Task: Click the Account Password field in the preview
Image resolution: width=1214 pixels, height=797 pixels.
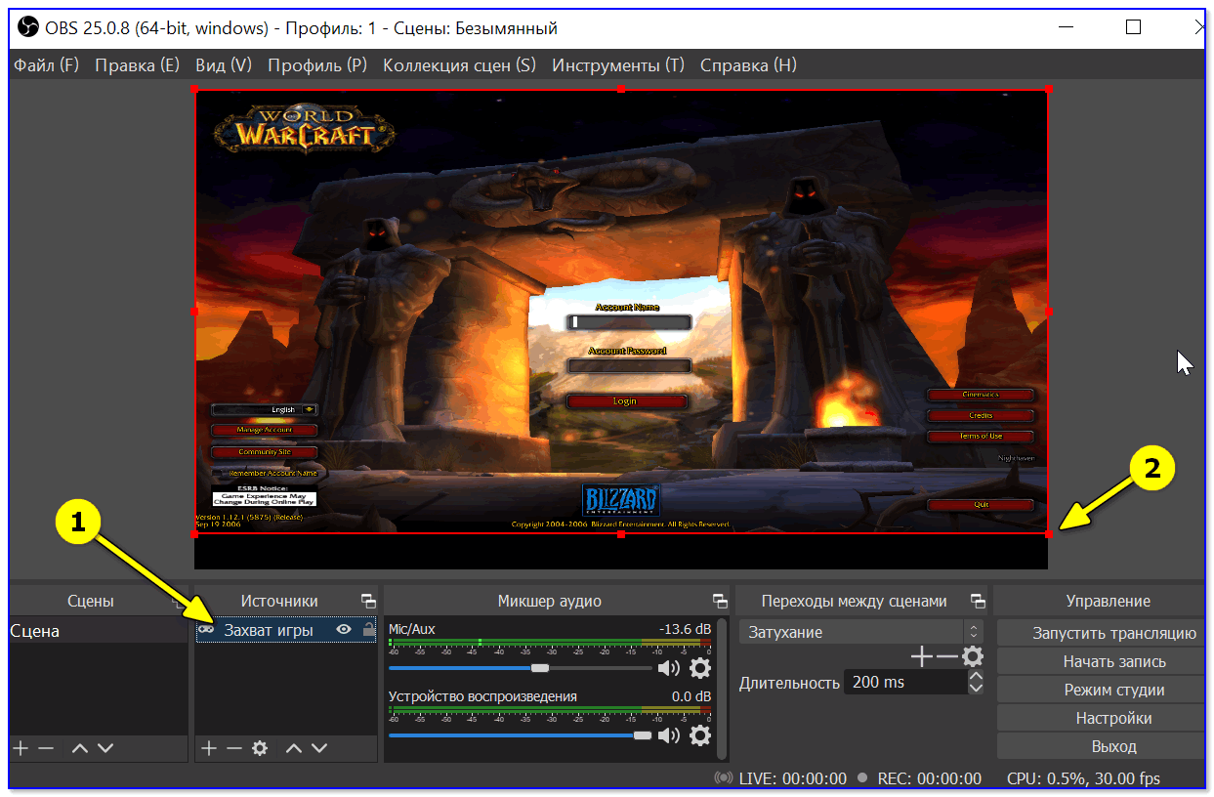Action: pos(629,366)
